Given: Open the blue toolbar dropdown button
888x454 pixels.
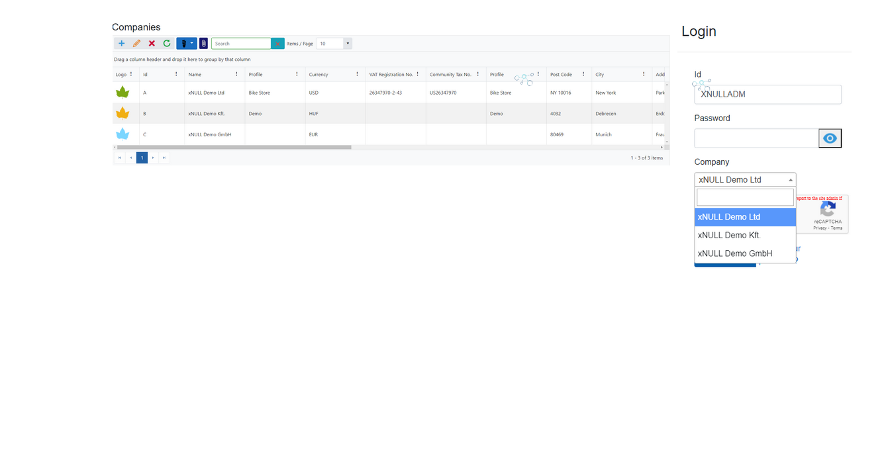Looking at the screenshot, I should (187, 44).
